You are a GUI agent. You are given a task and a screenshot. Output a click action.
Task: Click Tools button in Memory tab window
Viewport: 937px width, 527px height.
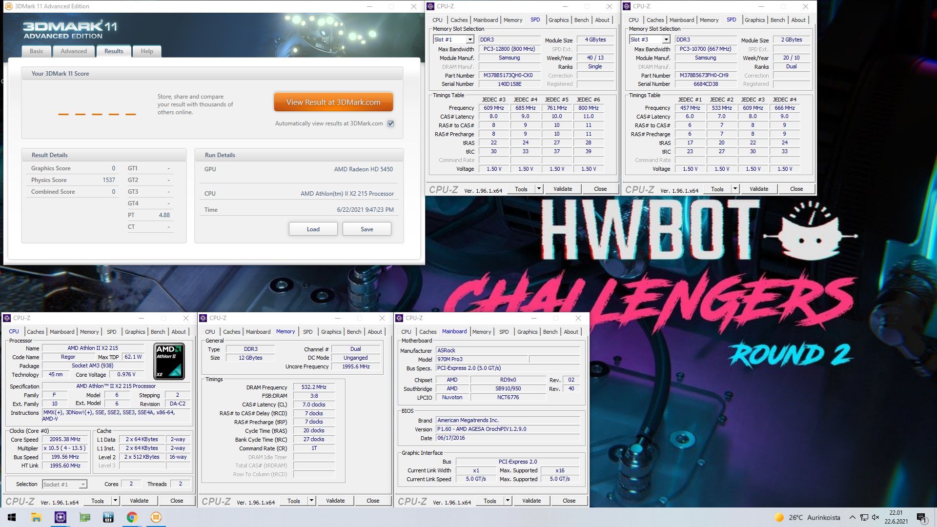point(294,501)
